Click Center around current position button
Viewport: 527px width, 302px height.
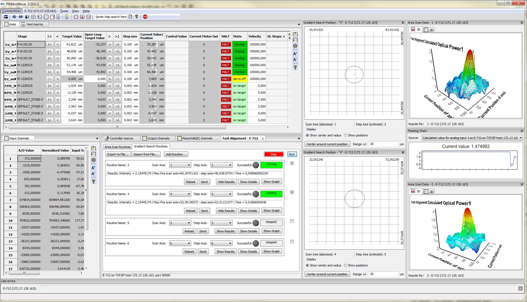click(327, 144)
